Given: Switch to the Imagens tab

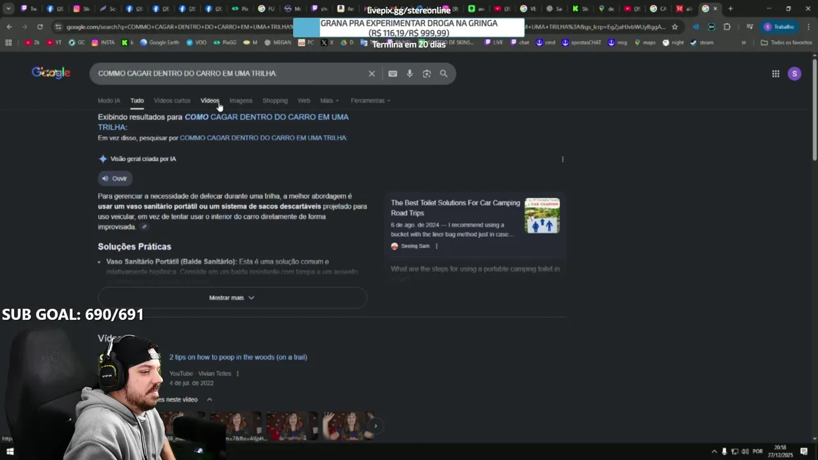Looking at the screenshot, I should point(241,101).
